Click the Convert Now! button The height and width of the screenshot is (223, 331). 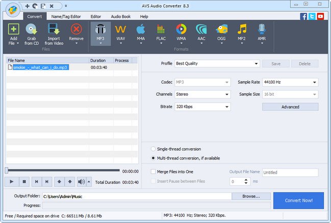click(x=298, y=200)
